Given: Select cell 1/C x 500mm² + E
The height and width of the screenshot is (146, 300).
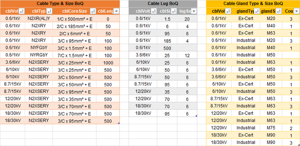Looking at the screenshot, I should coord(74,19).
